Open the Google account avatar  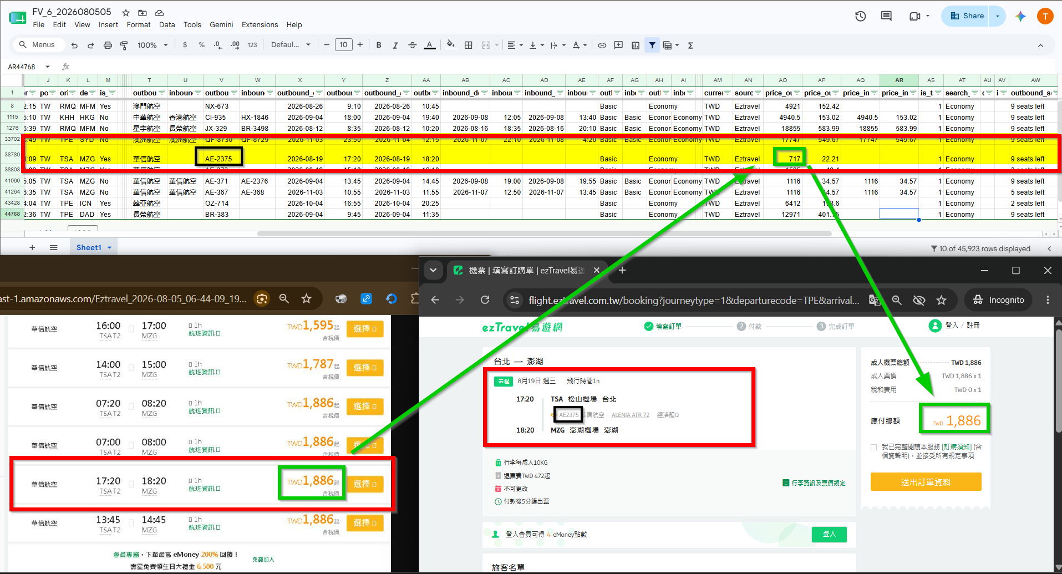coord(1045,16)
